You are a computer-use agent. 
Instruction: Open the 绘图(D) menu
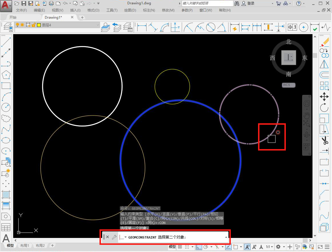[130, 10]
